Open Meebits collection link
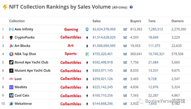This screenshot has height=109, width=191. (21, 87)
